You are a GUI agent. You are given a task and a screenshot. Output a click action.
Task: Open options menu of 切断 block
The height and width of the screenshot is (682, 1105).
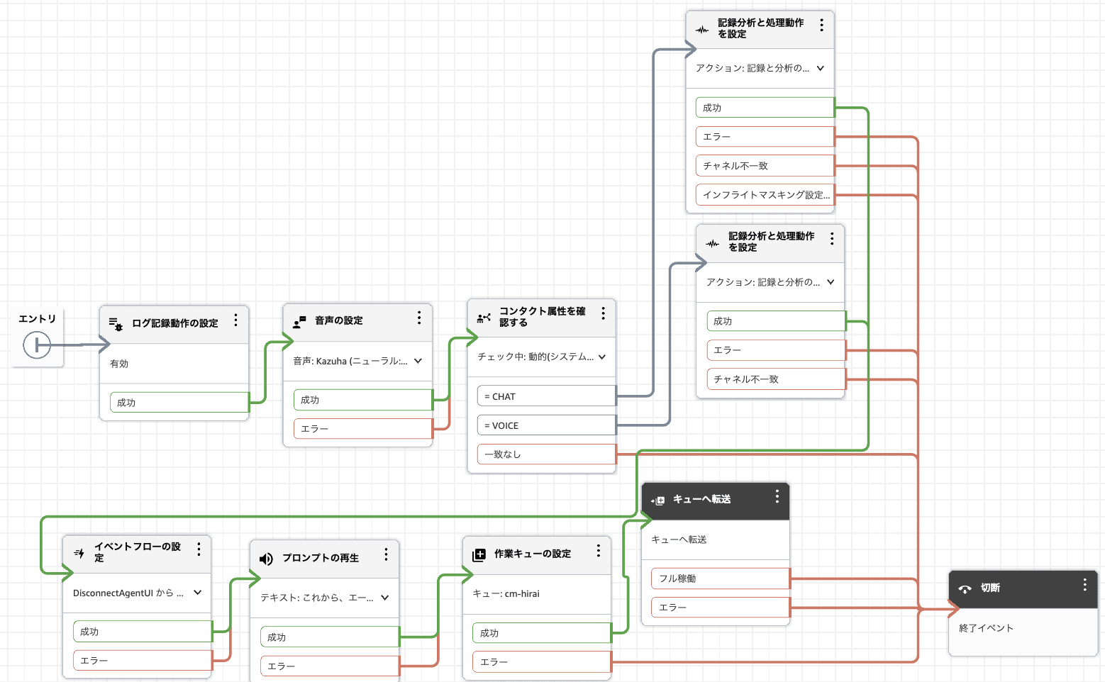(1084, 585)
